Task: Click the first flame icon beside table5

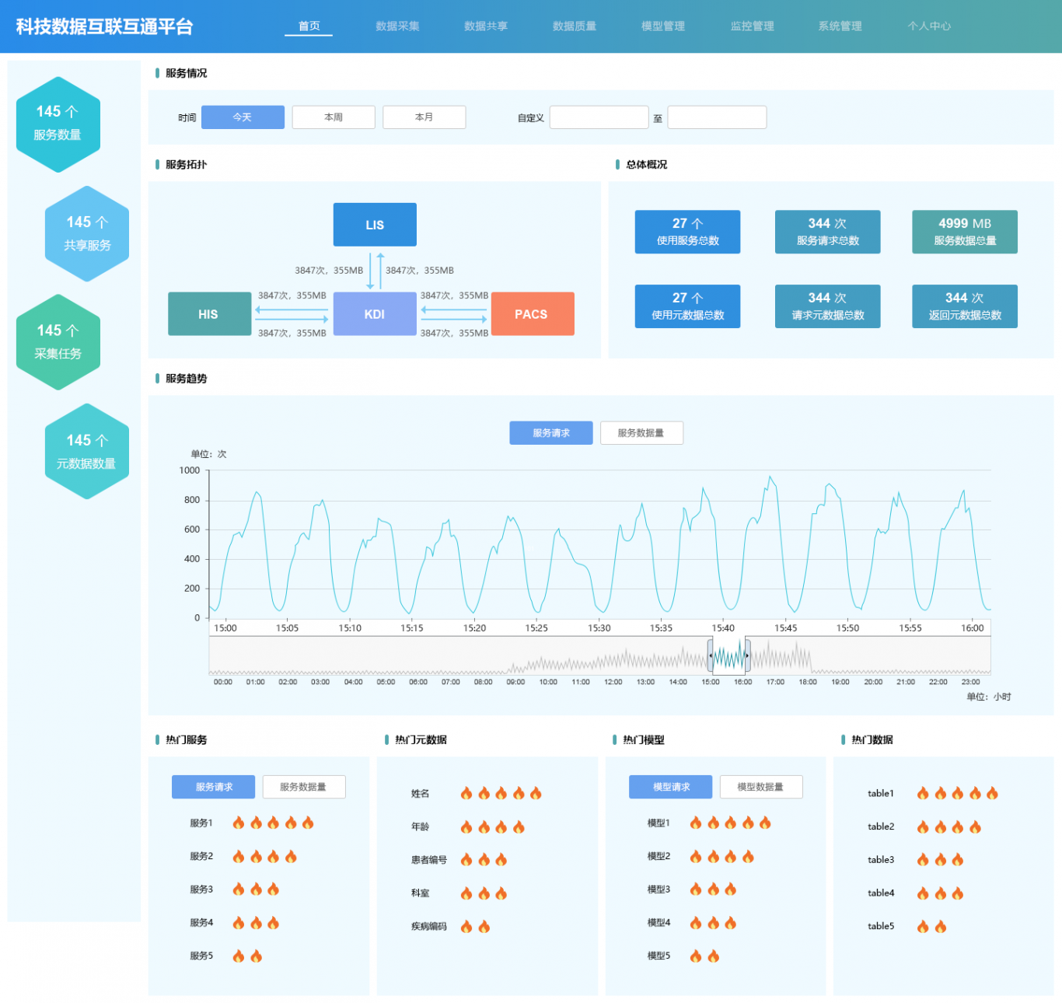Action: (923, 926)
